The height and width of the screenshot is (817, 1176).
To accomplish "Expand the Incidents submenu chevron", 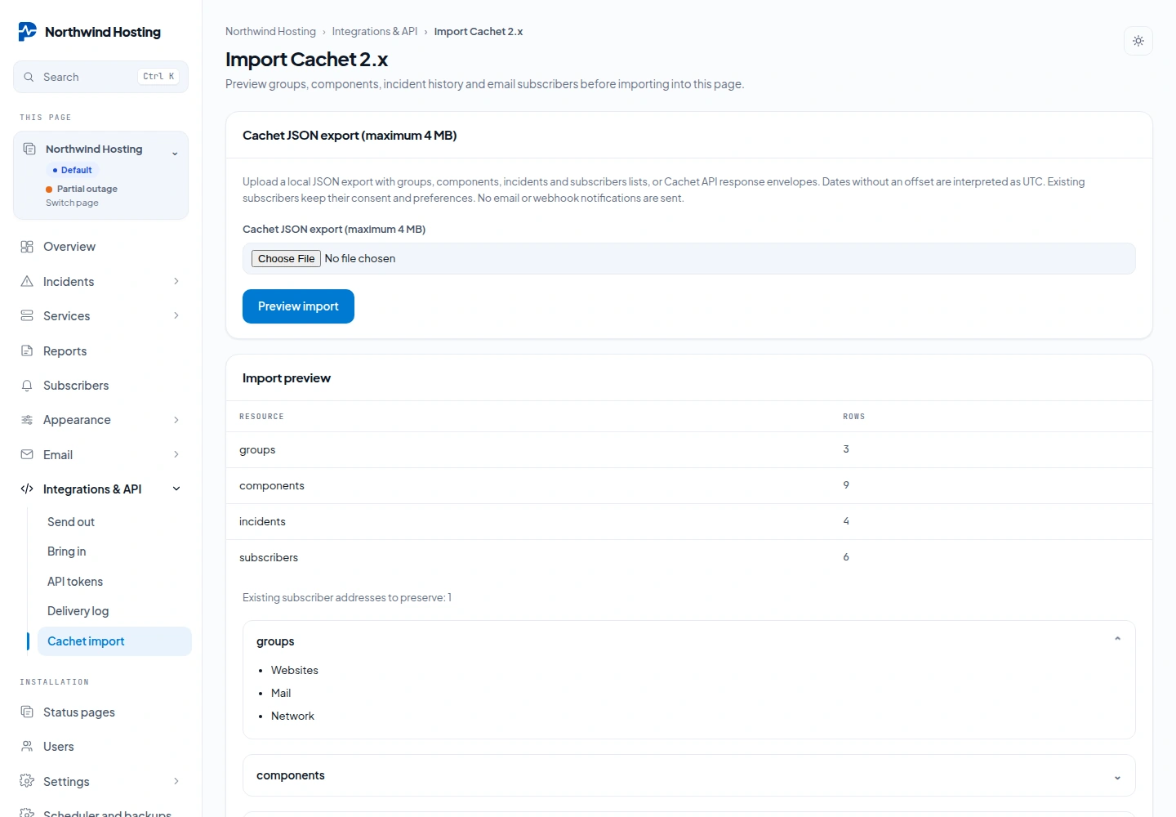I will point(176,281).
